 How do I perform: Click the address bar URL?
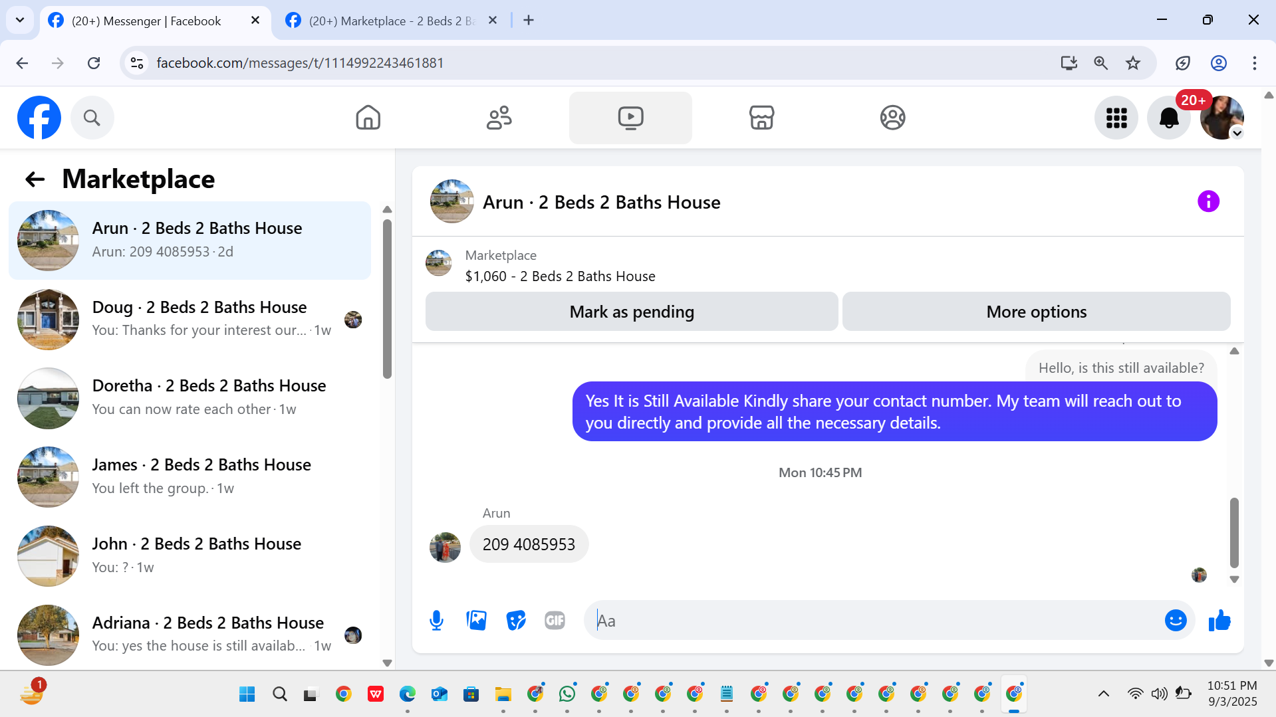click(x=300, y=63)
